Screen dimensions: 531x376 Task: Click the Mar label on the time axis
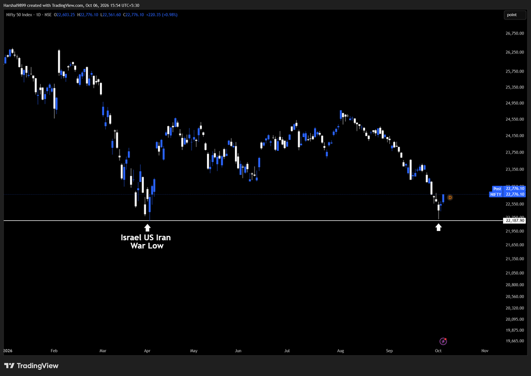coord(103,351)
